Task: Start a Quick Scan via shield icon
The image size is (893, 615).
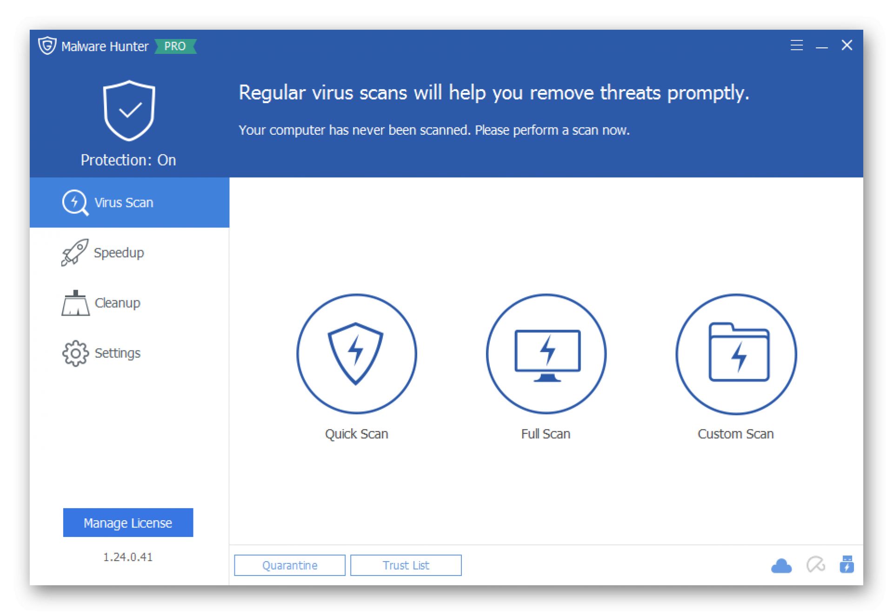Action: coord(356,353)
